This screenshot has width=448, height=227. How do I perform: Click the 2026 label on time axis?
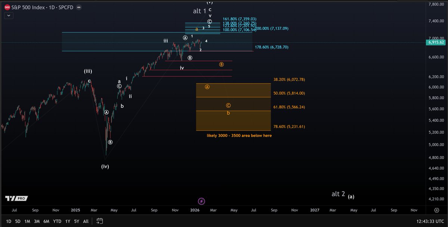click(x=195, y=210)
